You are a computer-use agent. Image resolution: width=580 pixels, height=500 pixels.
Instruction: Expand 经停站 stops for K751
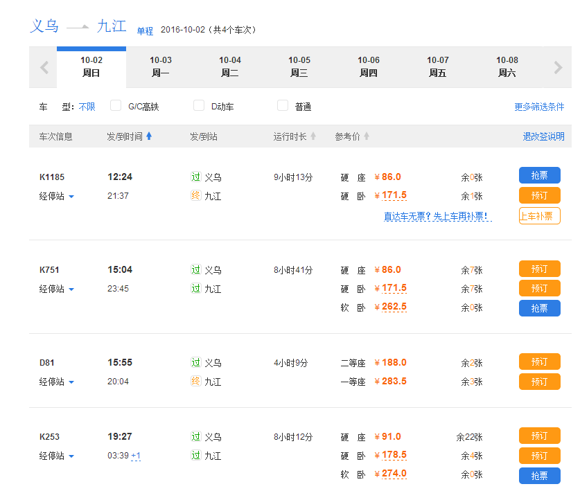[x=57, y=289]
